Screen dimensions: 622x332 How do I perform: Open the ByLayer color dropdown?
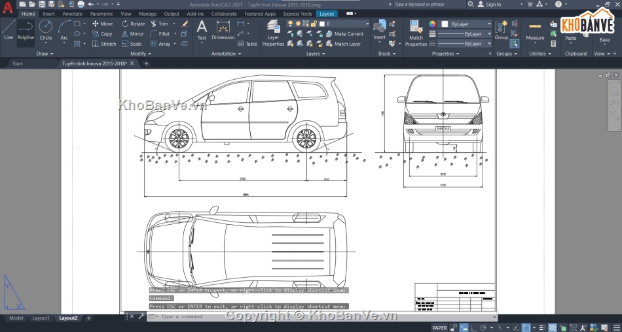click(466, 24)
